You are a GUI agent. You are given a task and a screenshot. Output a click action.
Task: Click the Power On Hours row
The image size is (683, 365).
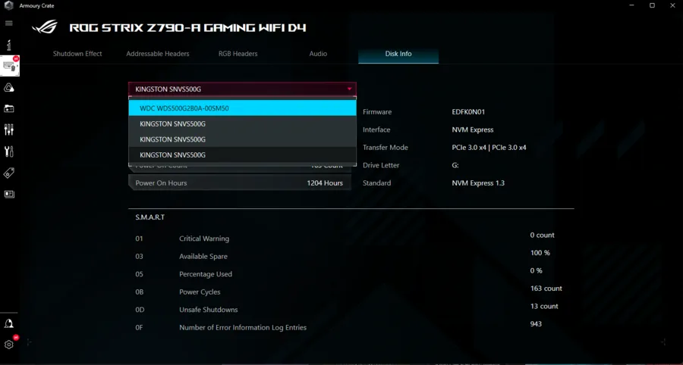click(x=240, y=183)
